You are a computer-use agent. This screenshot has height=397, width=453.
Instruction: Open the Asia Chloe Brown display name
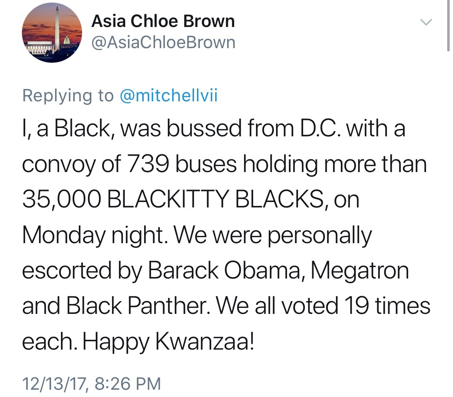(163, 21)
